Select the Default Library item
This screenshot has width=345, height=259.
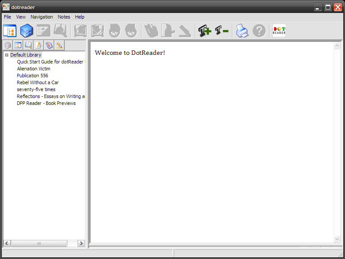pyautogui.click(x=26, y=55)
